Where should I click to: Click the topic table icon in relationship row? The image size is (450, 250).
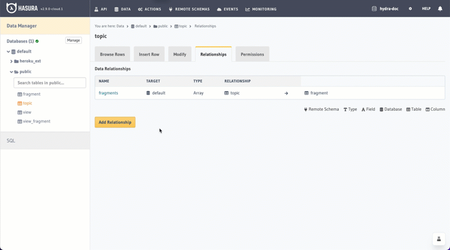tap(226, 93)
